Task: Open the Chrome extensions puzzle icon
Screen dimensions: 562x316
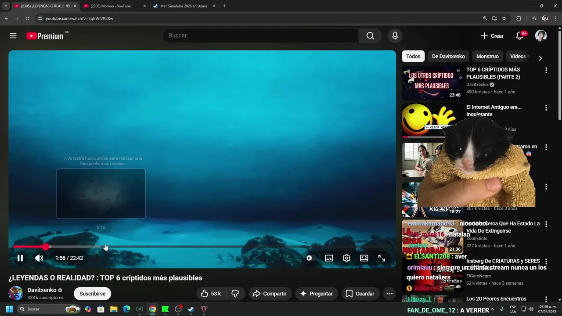Action: pyautogui.click(x=519, y=18)
